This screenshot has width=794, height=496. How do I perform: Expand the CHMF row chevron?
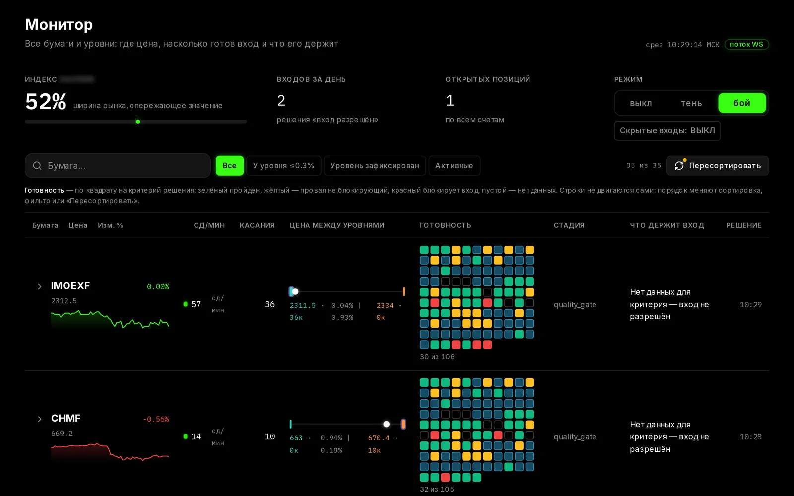40,419
